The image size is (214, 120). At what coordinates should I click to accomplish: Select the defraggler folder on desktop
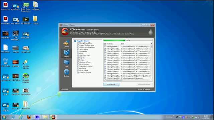tap(36, 6)
